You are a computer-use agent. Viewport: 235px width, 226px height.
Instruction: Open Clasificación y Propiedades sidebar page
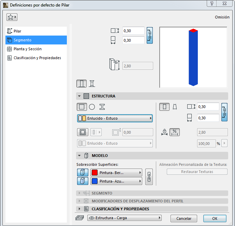[x=36, y=58]
